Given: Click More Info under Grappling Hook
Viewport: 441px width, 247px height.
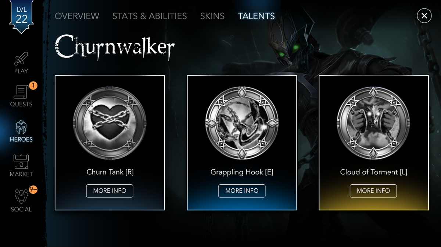Looking at the screenshot, I should (x=242, y=191).
